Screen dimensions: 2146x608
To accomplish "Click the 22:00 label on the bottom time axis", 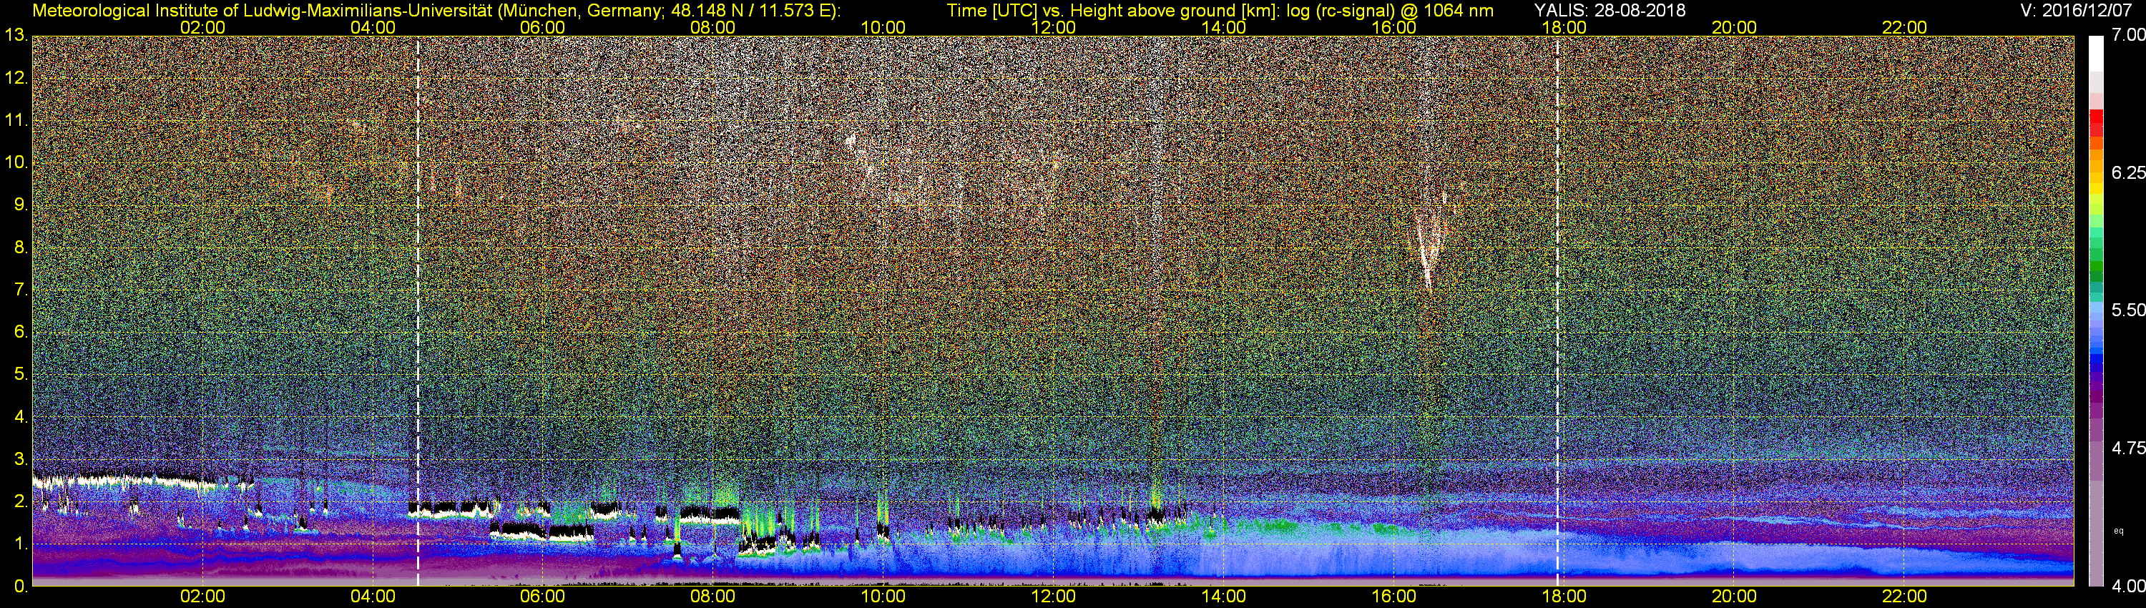I will click(x=1904, y=597).
